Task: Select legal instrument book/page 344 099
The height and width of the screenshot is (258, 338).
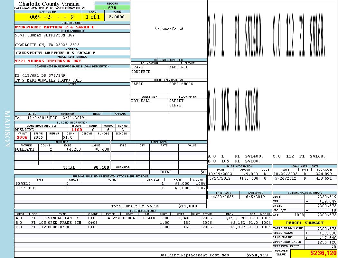Action: (x=324, y=174)
